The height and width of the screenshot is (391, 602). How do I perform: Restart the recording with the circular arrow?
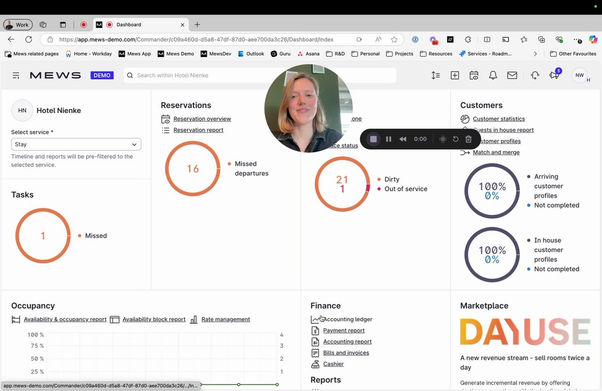point(455,139)
